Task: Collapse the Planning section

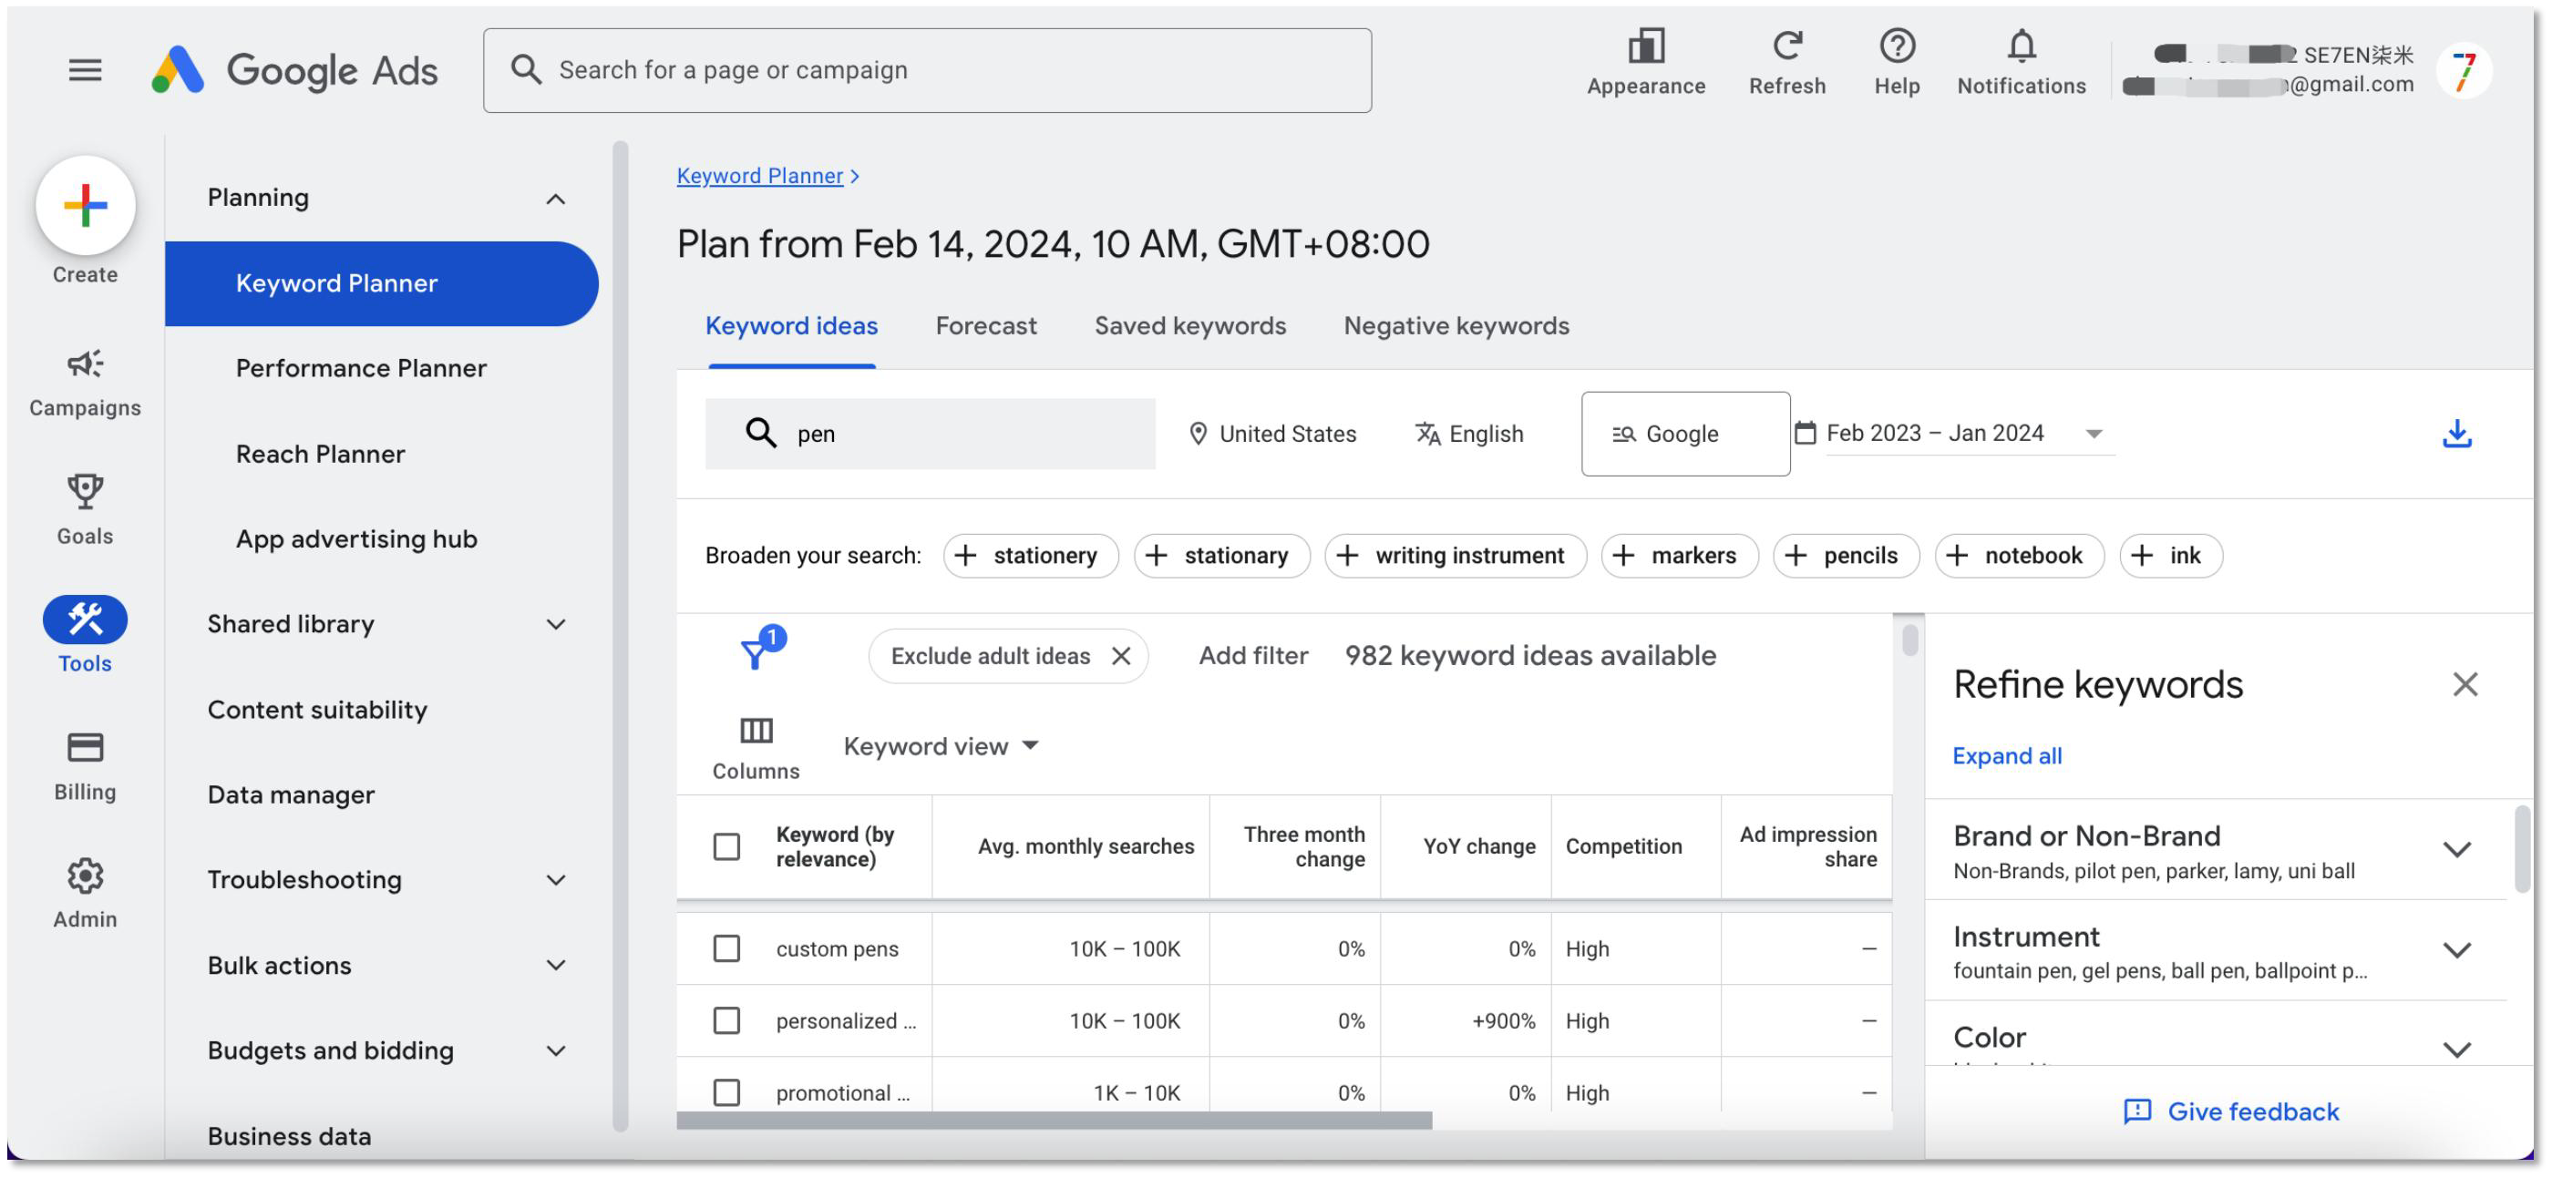Action: [556, 199]
